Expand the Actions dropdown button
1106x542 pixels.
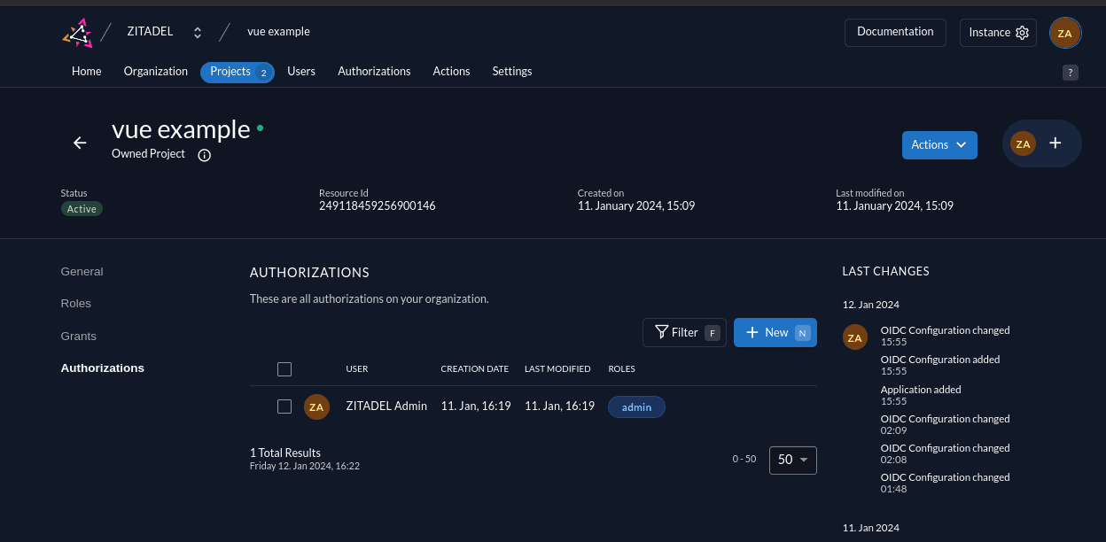click(939, 144)
